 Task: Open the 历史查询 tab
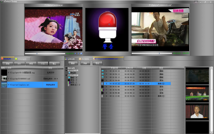[x=85, y=59]
